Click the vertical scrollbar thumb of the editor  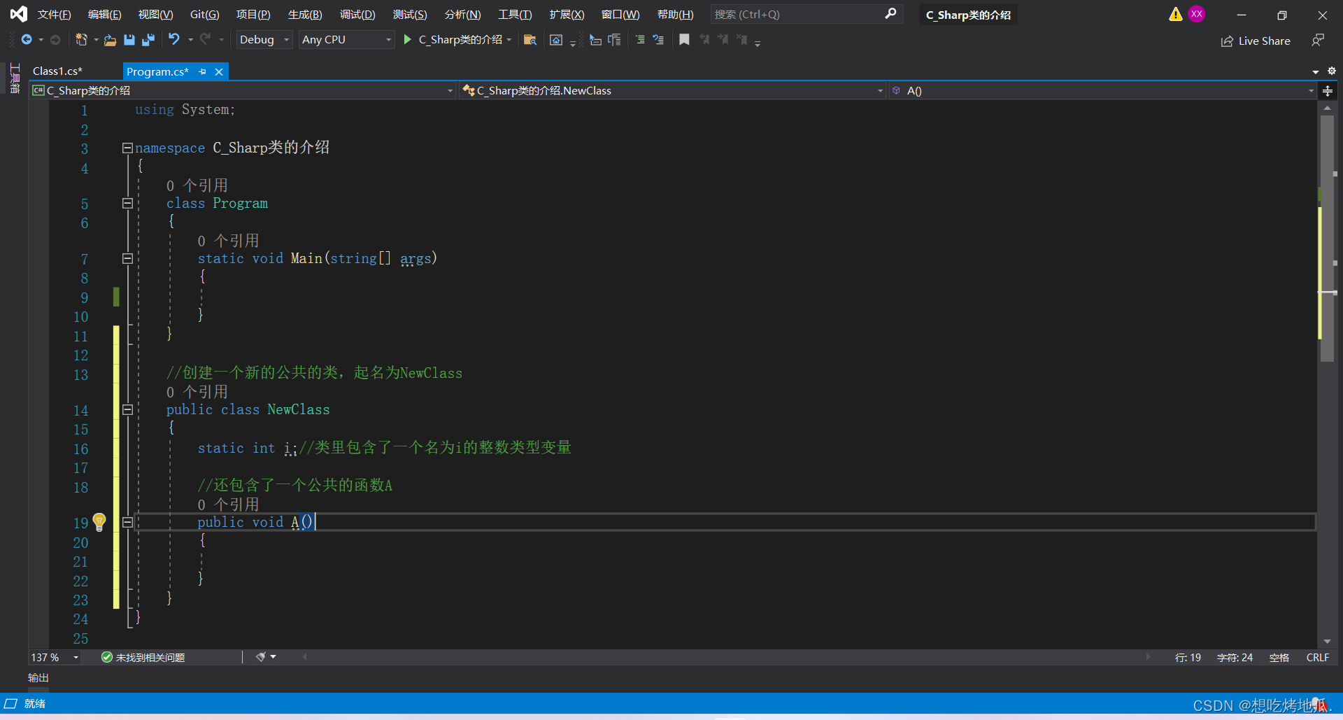coord(1327,238)
